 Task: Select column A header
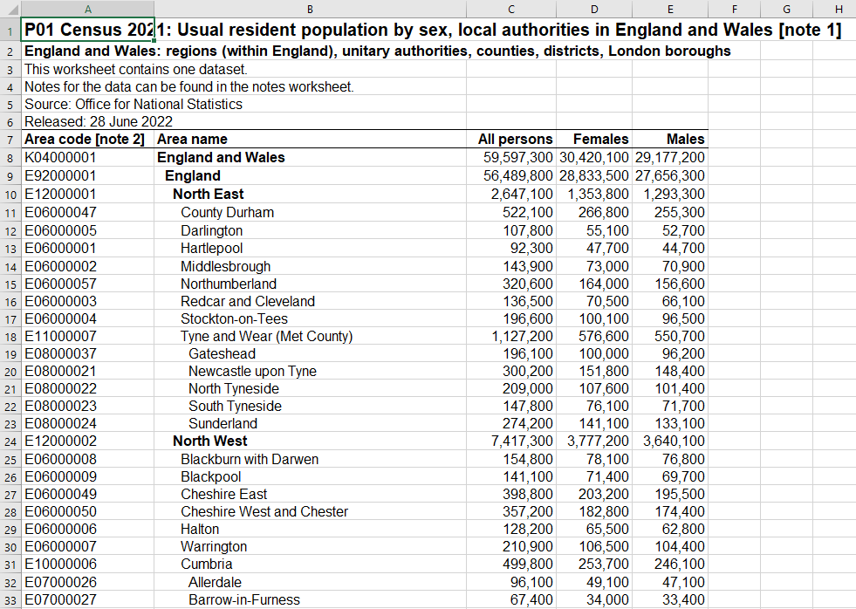[x=87, y=9]
